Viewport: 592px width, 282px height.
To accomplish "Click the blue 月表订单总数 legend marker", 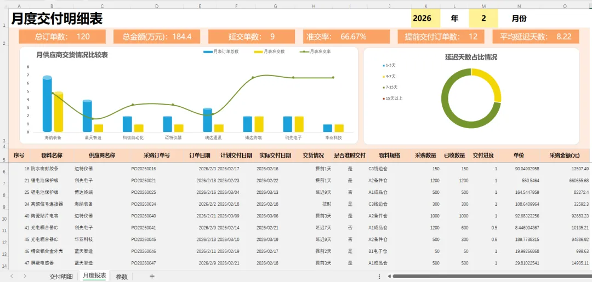I will pos(207,51).
